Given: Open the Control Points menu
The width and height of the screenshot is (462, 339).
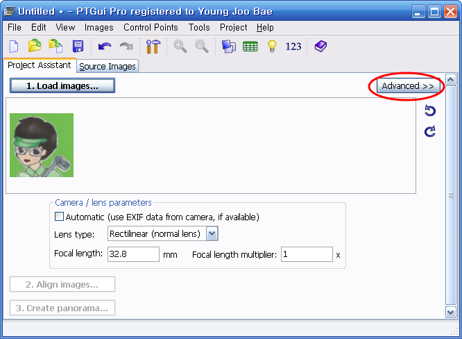Looking at the screenshot, I should (151, 27).
